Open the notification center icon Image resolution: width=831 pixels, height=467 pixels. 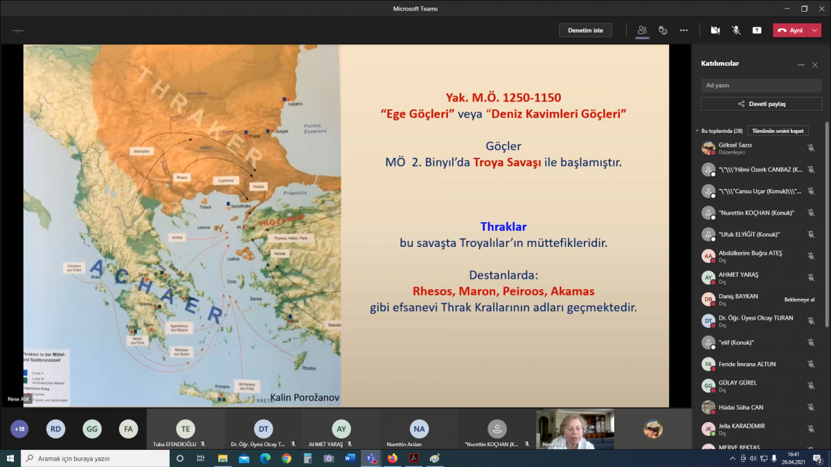point(819,458)
